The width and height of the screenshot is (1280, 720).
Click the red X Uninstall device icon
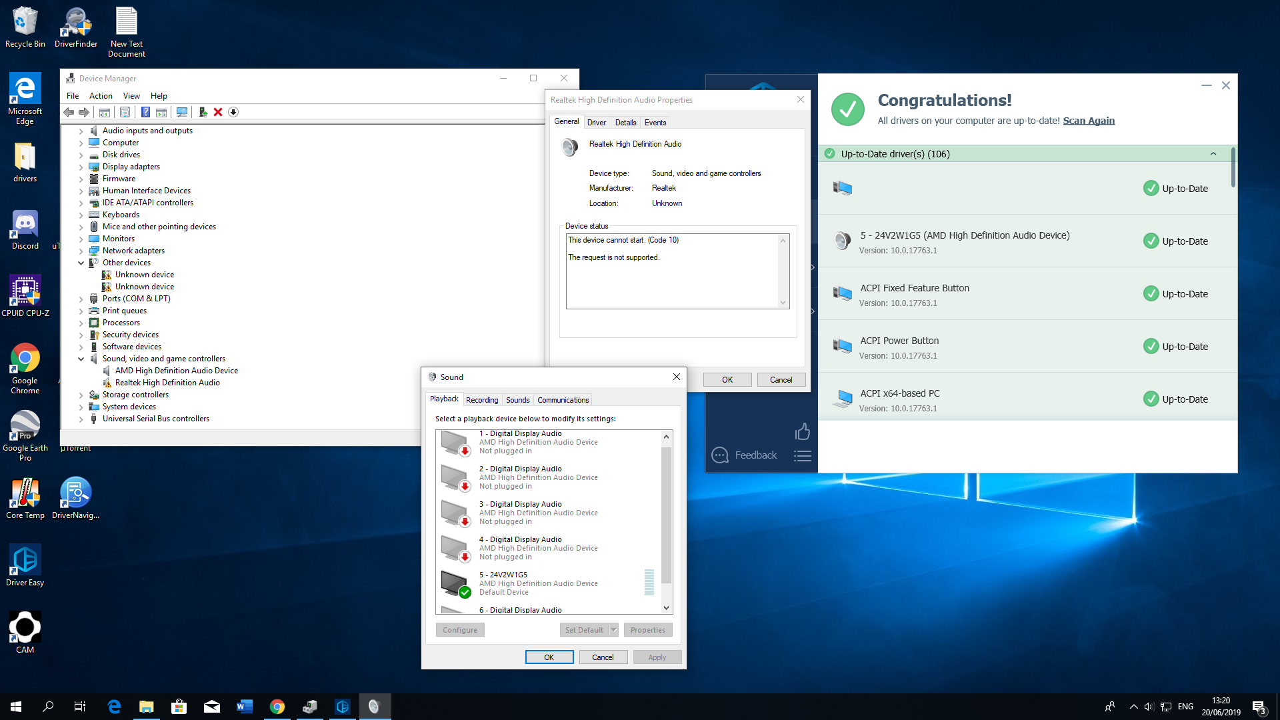(x=218, y=112)
